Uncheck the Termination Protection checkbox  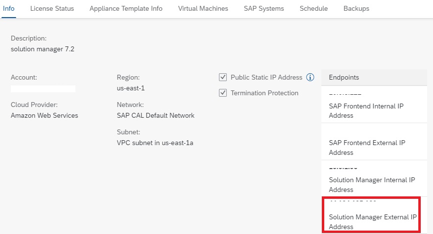223,93
